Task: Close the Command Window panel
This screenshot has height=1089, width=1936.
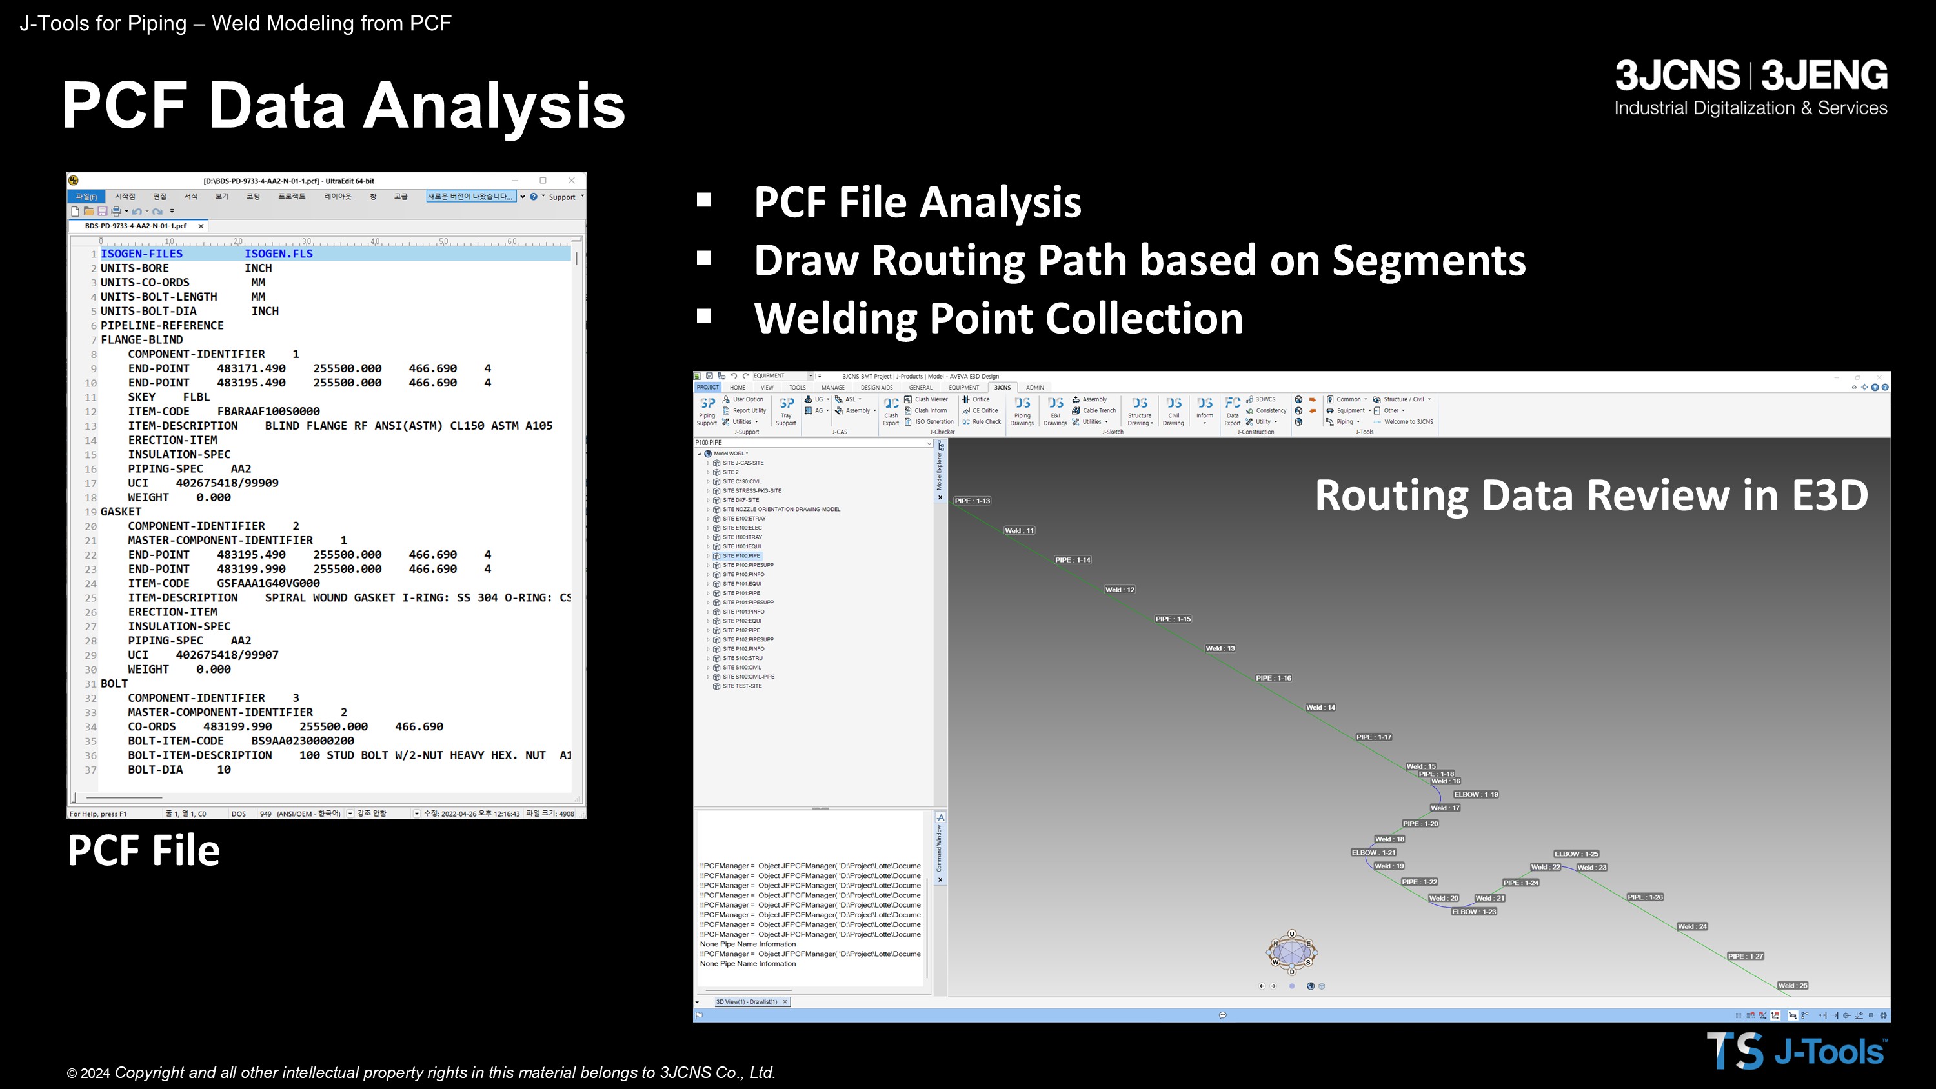Action: coord(940,880)
